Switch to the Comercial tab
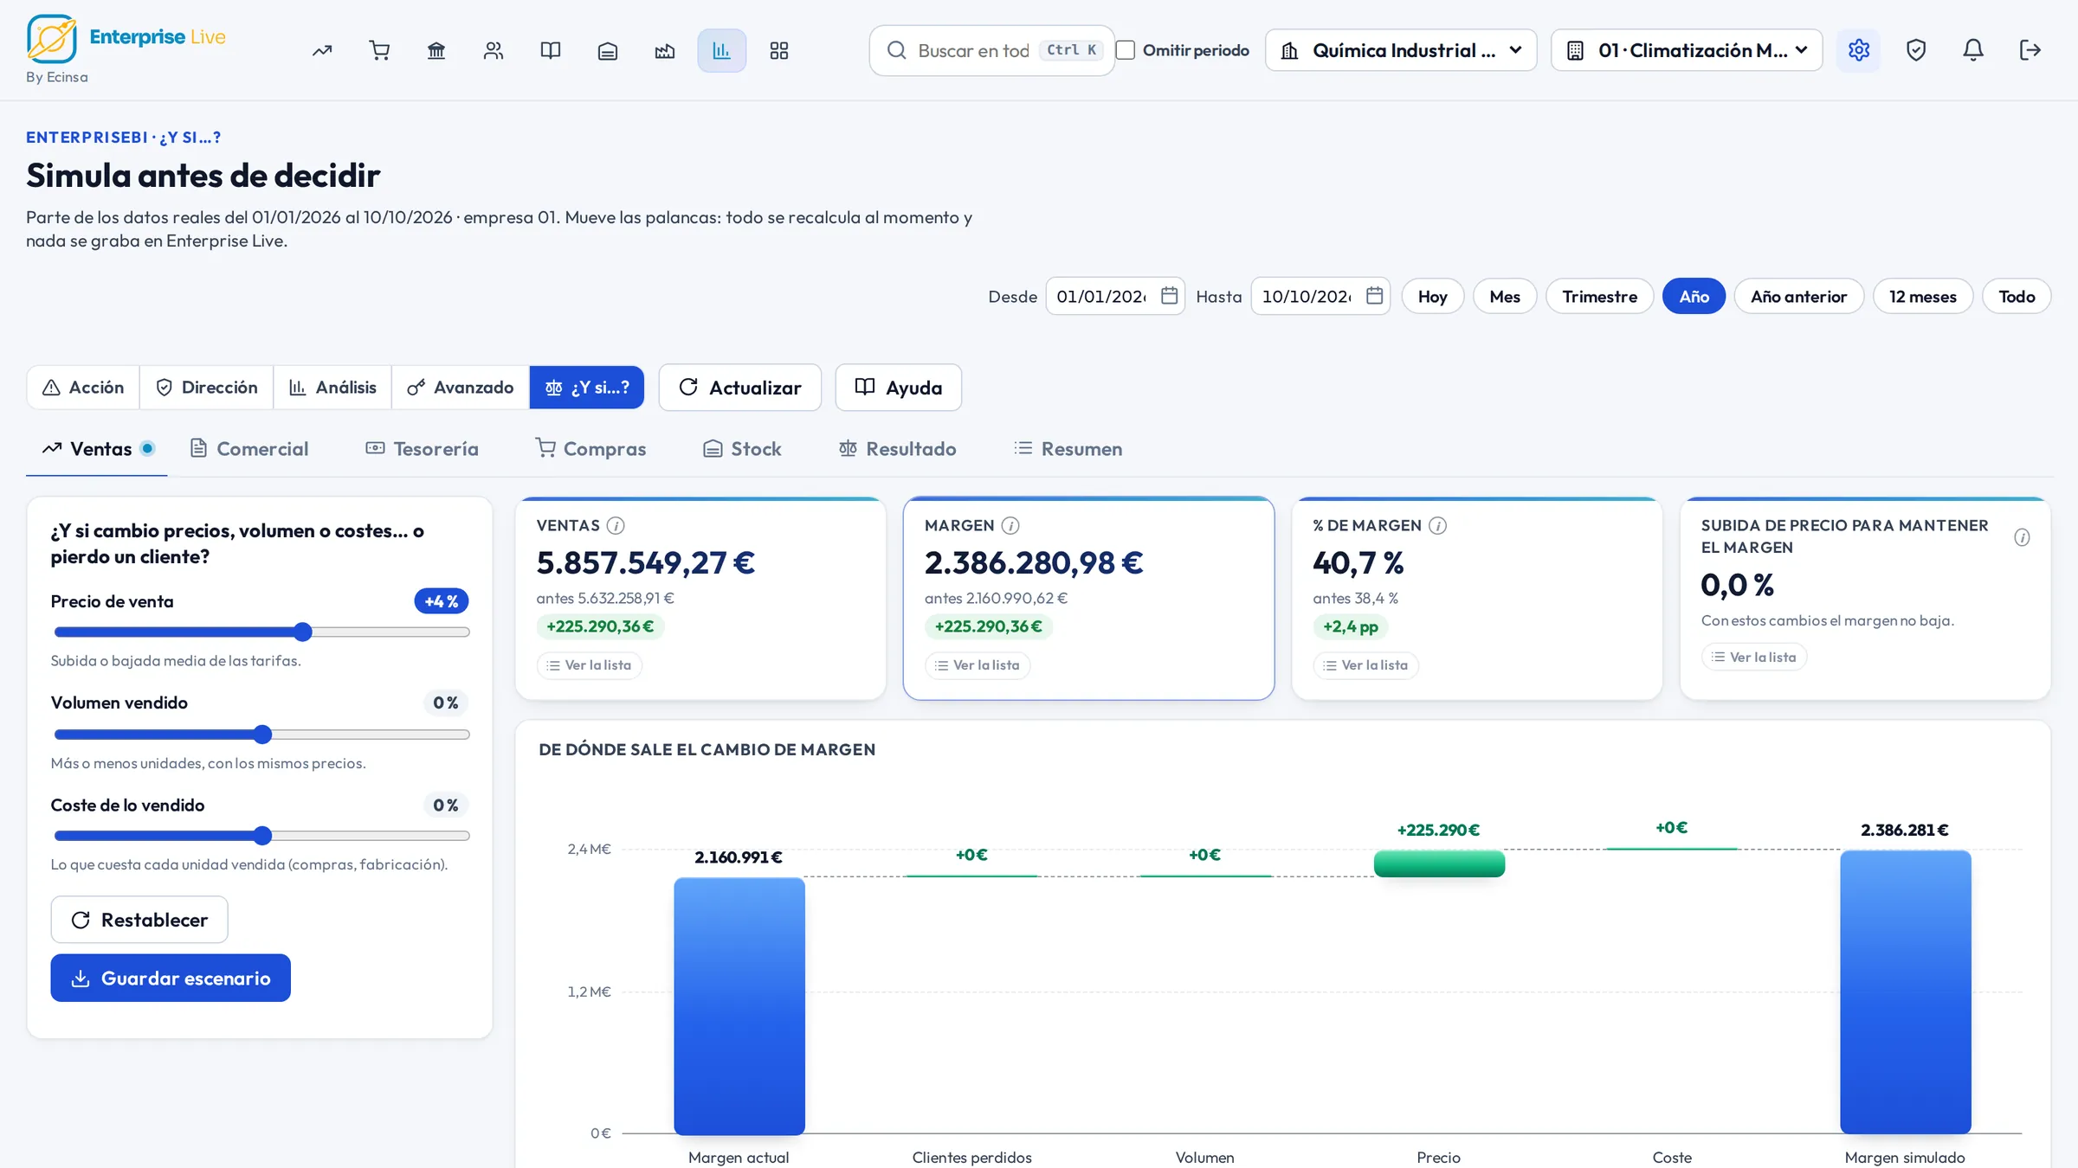This screenshot has width=2078, height=1168. point(249,448)
